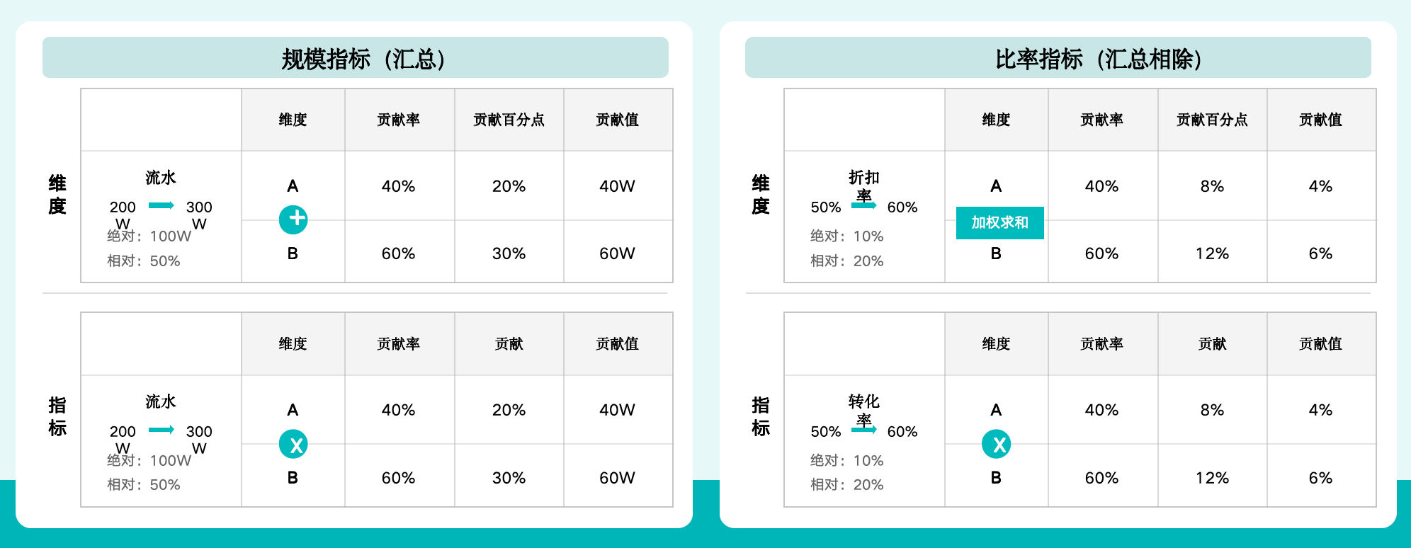Click the 贡献值 header in top-left table
The image size is (1411, 548).
618,120
